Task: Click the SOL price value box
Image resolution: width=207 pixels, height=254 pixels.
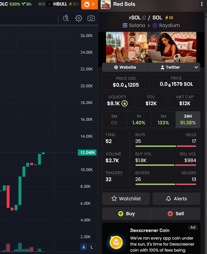Action: click(176, 82)
